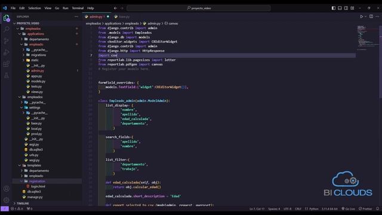Open forwarded ports status item

[x=29, y=208]
